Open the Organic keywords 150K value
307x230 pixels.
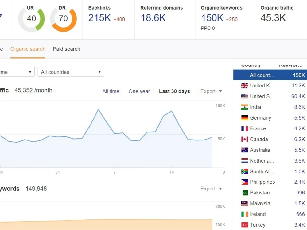tap(212, 18)
